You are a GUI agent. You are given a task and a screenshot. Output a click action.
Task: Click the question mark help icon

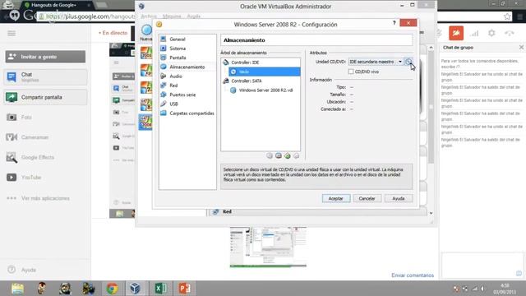click(x=394, y=23)
